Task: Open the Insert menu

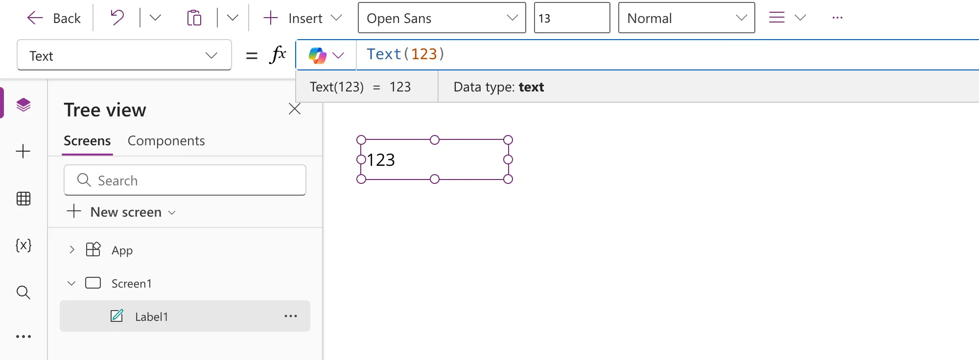Action: coord(303,18)
